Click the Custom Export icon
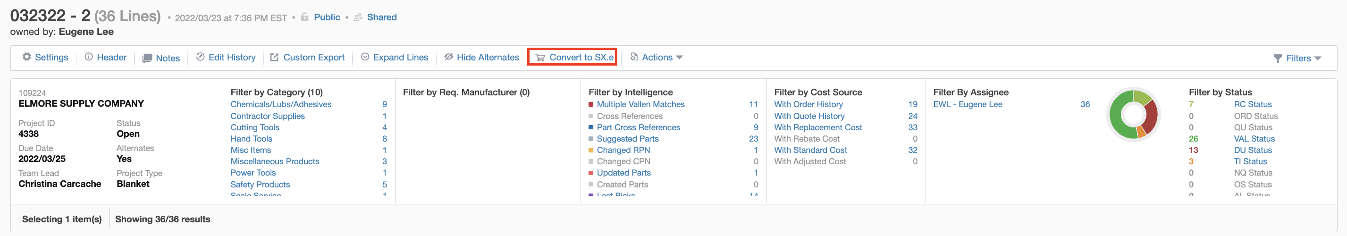This screenshot has height=236, width=1347. (274, 57)
